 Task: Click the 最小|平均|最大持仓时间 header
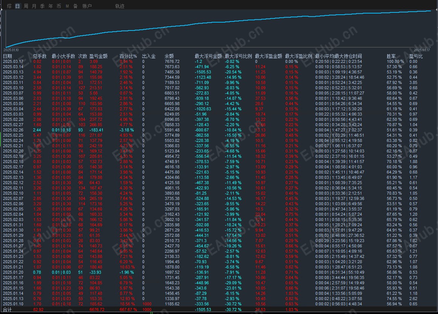coord(338,56)
